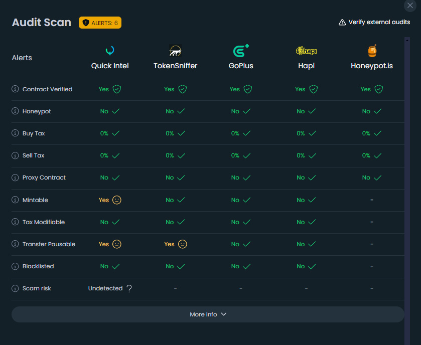
Task: Expand the More info section
Action: (208, 314)
